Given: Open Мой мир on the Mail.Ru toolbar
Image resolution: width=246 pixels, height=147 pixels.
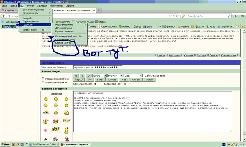Looking at the screenshot, I should point(124,26).
